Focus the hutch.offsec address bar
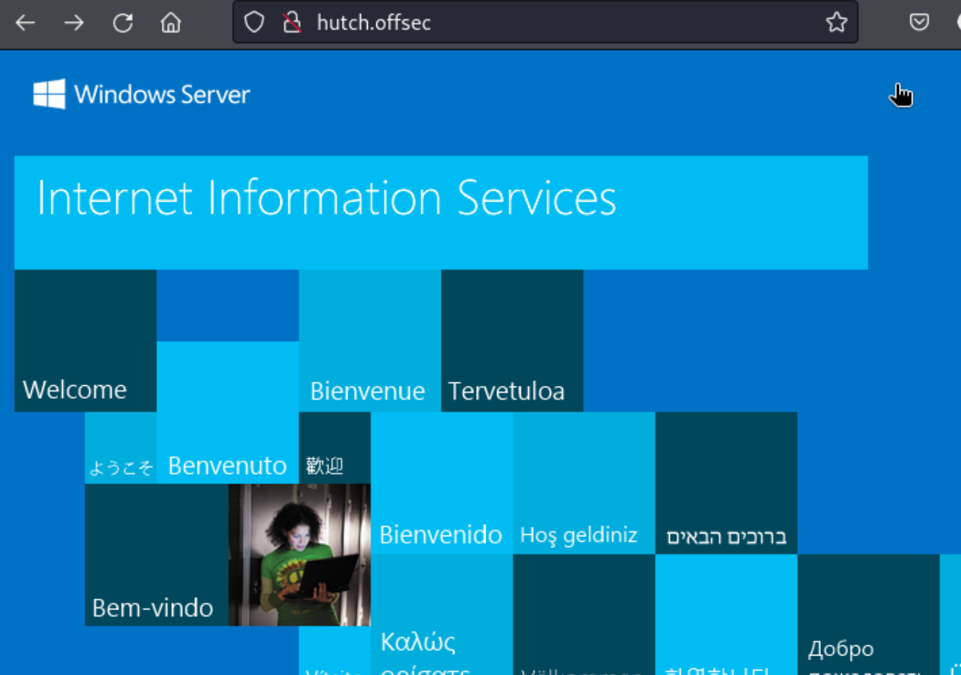The width and height of the screenshot is (961, 675). click(546, 22)
